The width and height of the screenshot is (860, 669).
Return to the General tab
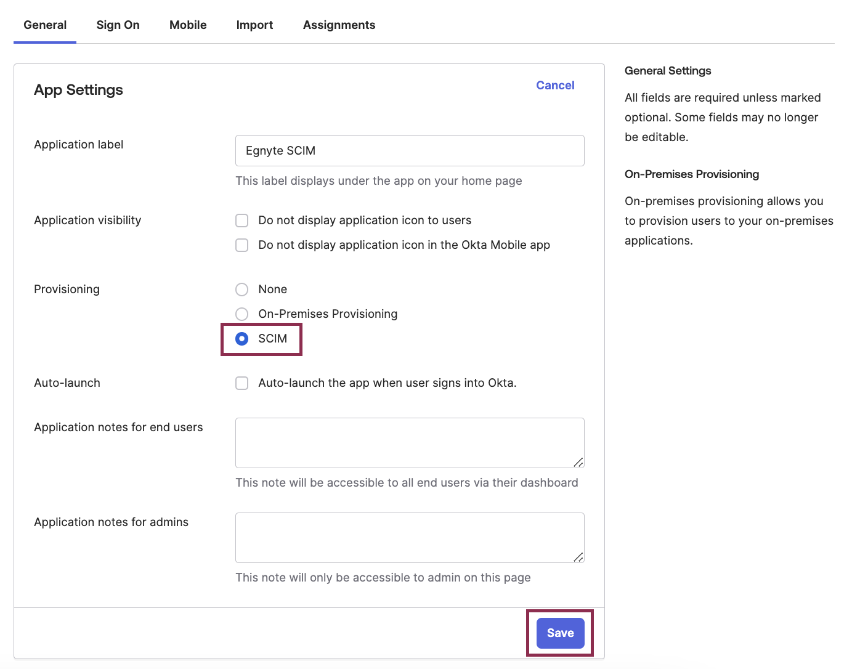44,25
